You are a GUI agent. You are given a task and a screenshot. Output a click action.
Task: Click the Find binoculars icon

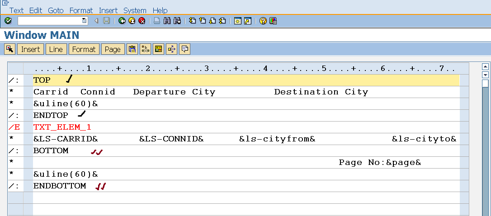tap(167, 21)
